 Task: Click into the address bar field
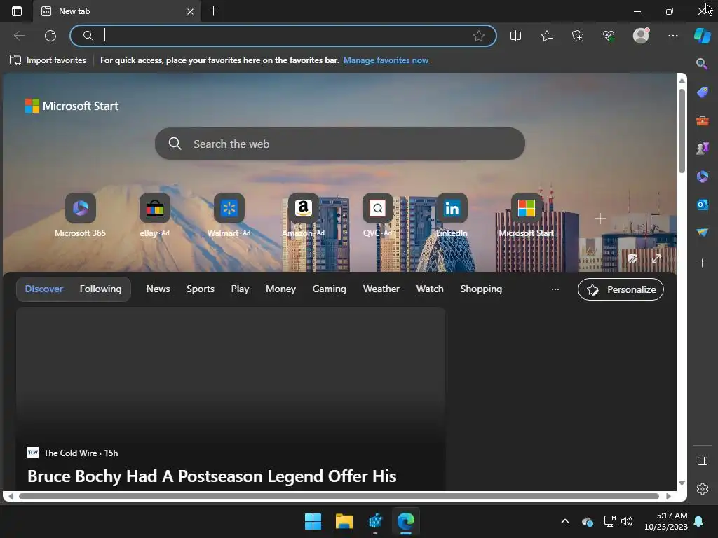[283, 36]
